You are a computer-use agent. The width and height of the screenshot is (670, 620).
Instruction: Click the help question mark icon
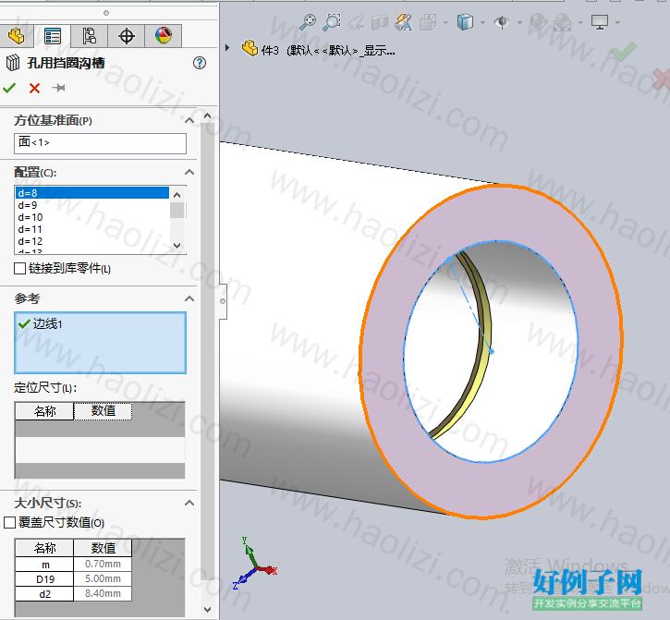click(199, 63)
